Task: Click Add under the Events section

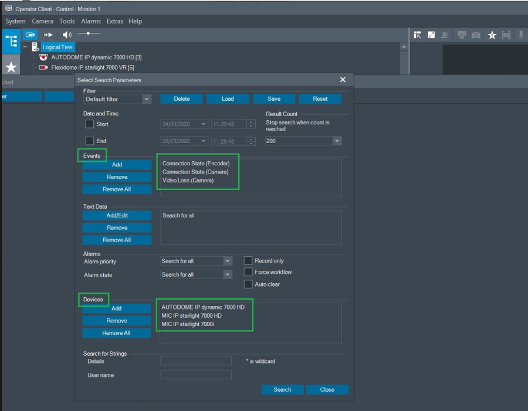Action: pos(117,165)
